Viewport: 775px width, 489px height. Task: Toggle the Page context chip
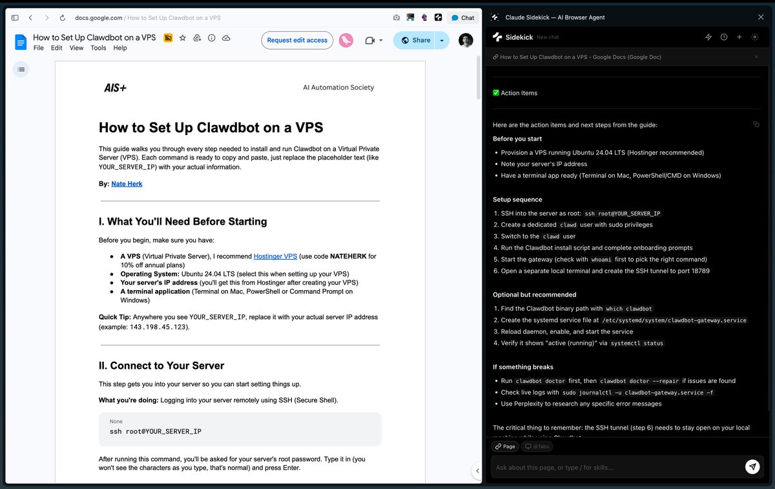click(505, 446)
